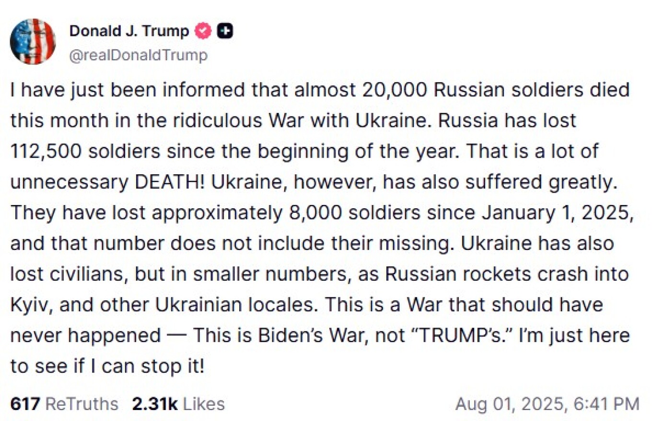The height and width of the screenshot is (421, 652).
Task: Open the 617 ReTruths count
Action: pyautogui.click(x=24, y=404)
